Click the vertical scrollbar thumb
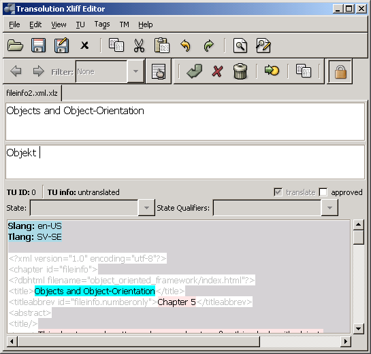 (359, 237)
